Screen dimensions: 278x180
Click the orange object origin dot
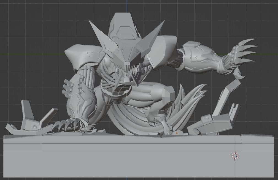tap(177, 133)
